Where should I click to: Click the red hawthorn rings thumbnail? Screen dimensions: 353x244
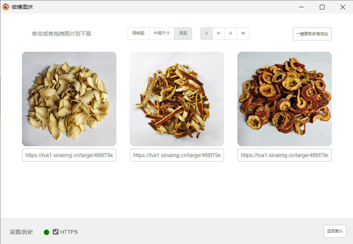pyautogui.click(x=284, y=99)
